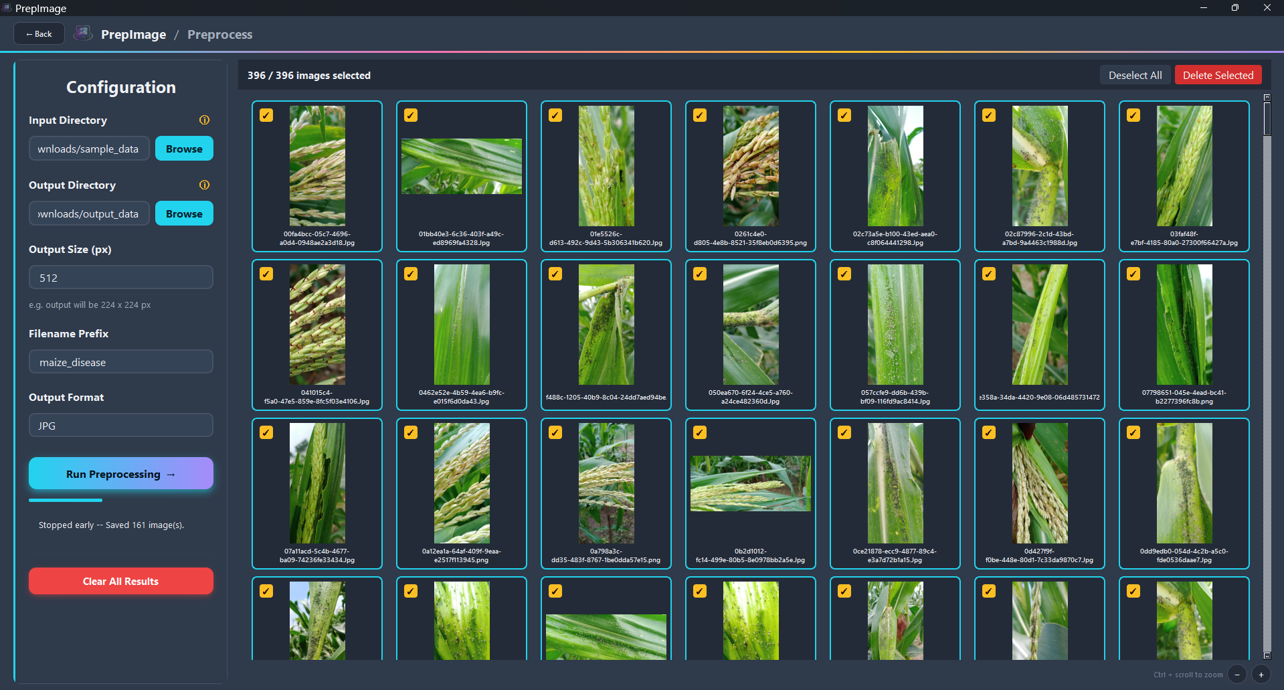Toggle checkbox on image 050ea670-6f24
Viewport: 1284px width, 690px height.
coord(700,274)
